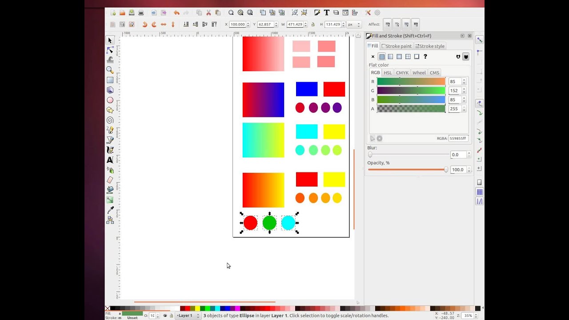Select the Ellipse circle tool
The image size is (569, 320).
[x=110, y=100]
